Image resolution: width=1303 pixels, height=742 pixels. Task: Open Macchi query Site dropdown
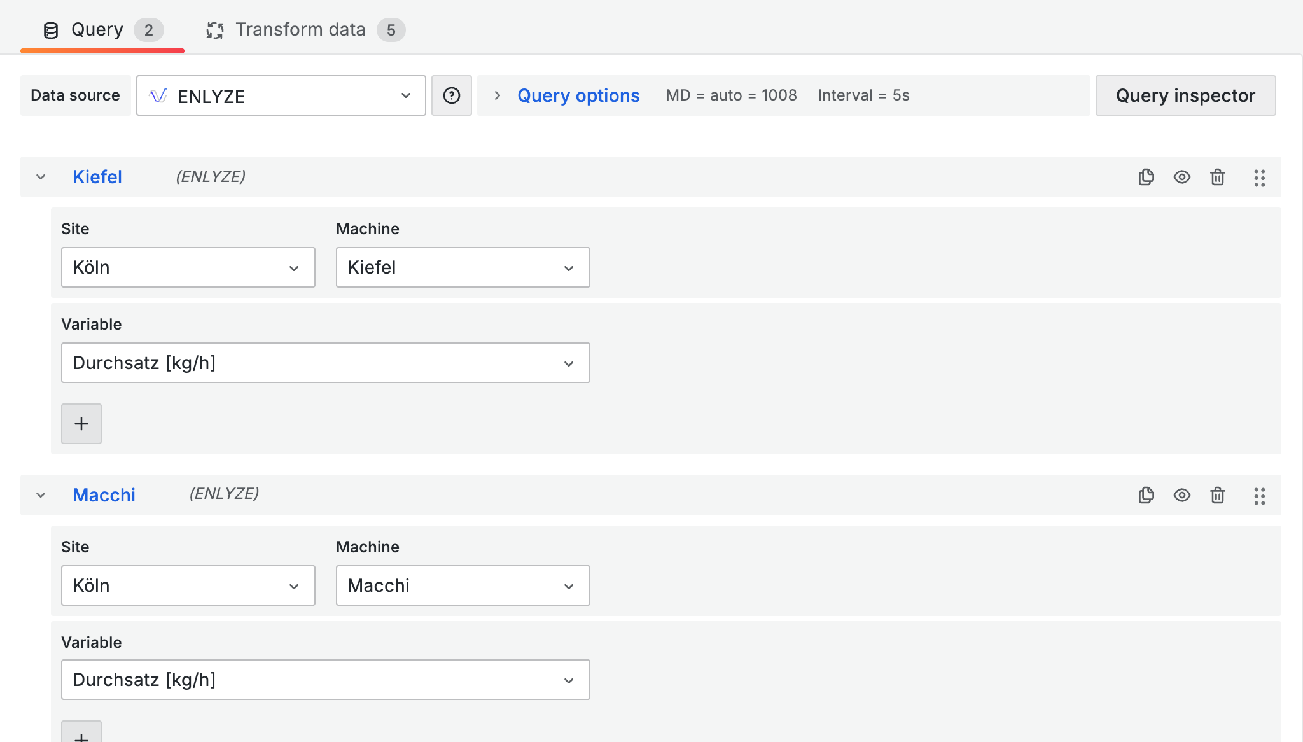[188, 585]
